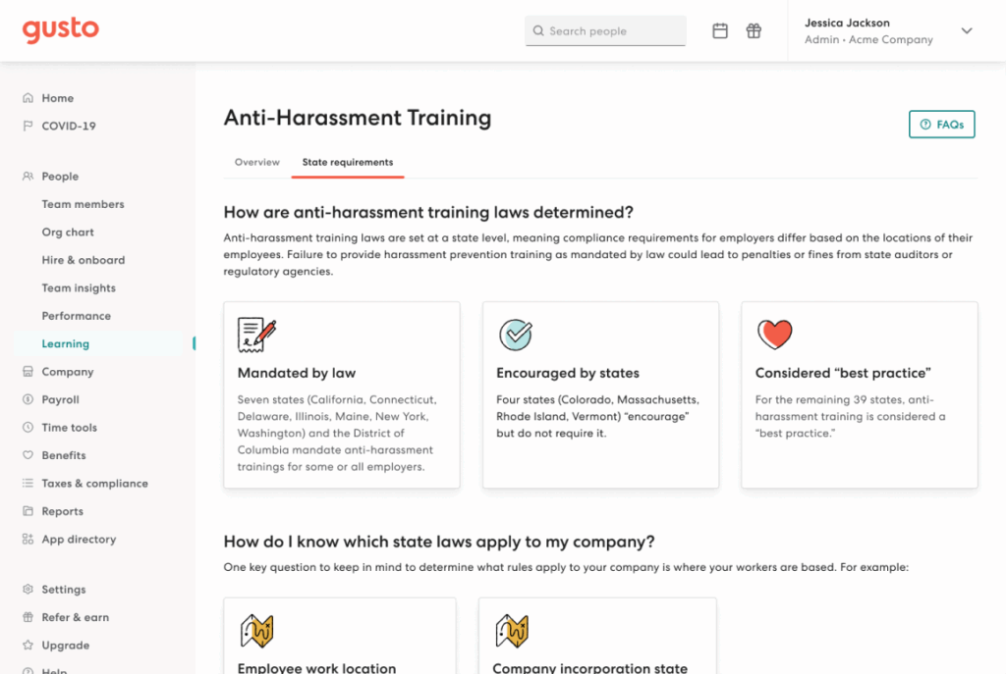The image size is (1006, 674).
Task: Click the Time tools clock icon
Action: (x=28, y=428)
